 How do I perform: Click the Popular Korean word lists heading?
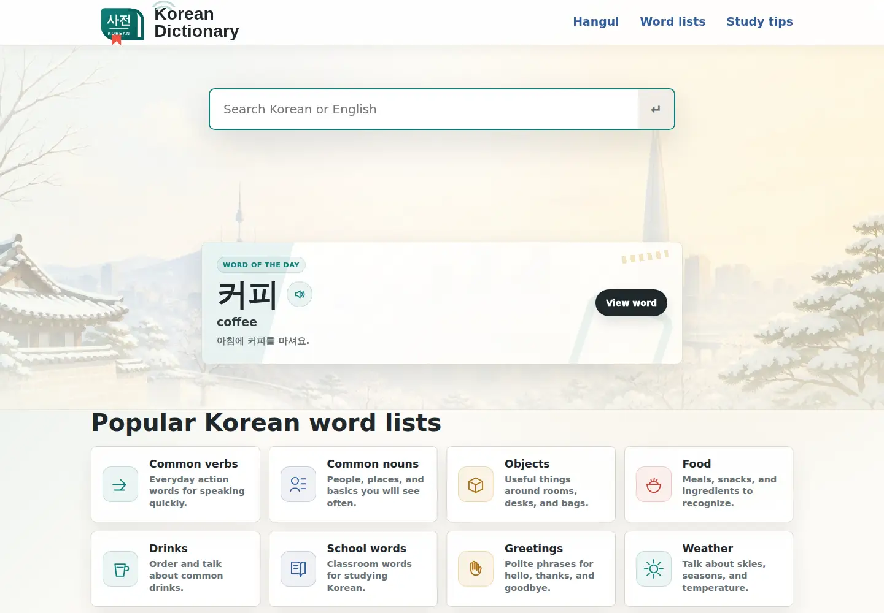[x=266, y=423]
